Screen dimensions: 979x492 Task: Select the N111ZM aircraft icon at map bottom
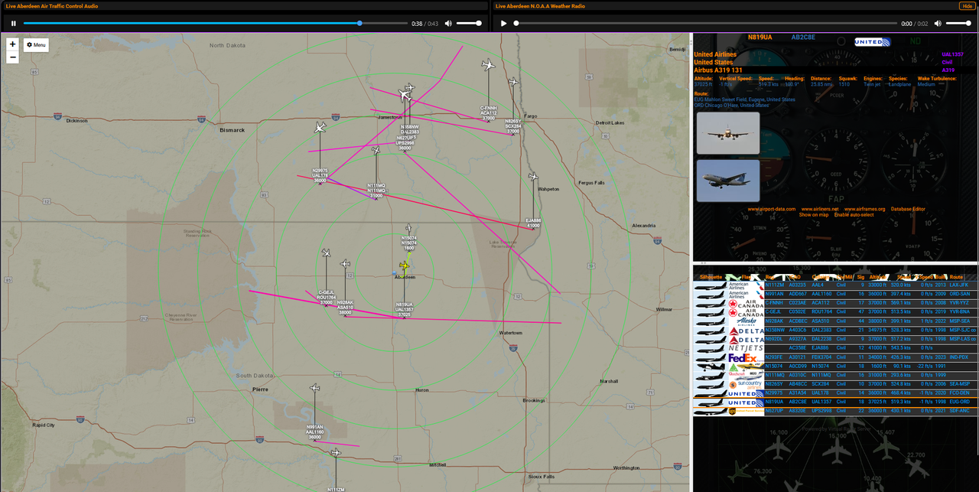tap(335, 453)
